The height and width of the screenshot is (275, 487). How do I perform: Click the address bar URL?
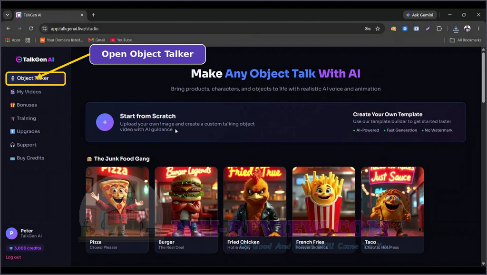click(x=75, y=29)
